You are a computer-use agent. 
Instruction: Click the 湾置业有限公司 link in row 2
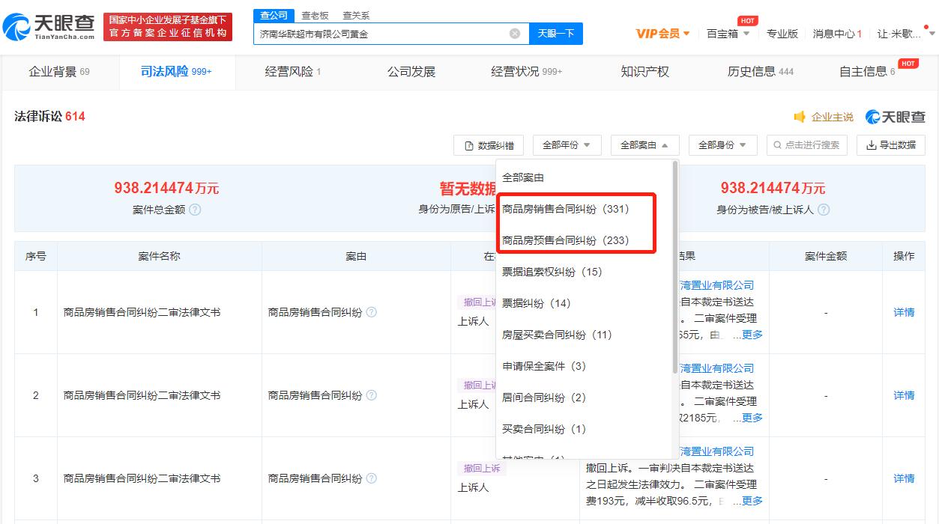[716, 368]
